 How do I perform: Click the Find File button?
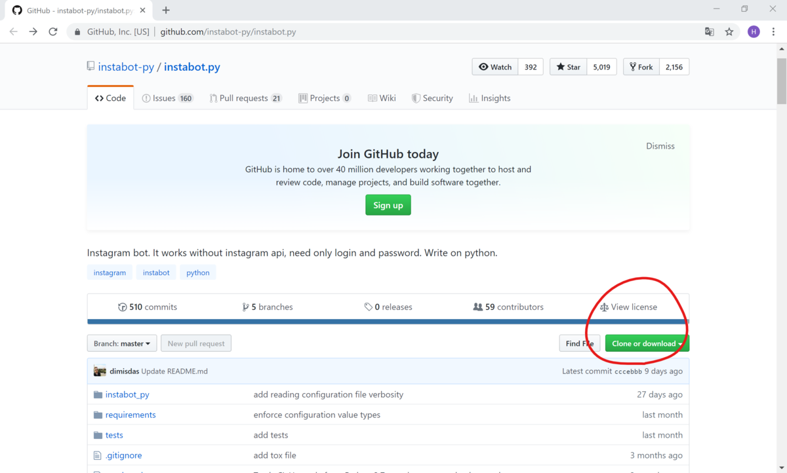coord(580,343)
